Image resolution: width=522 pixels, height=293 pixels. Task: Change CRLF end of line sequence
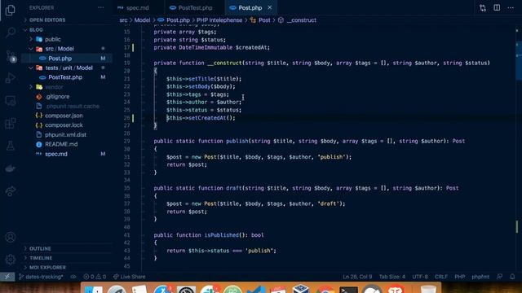coord(441,277)
